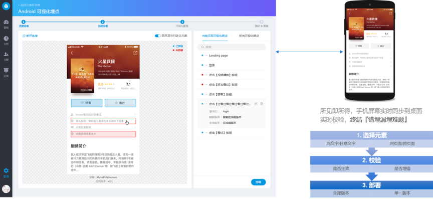Expand the 登录 event chevron
Viewport: 433px width, 199px height.
coord(206,65)
